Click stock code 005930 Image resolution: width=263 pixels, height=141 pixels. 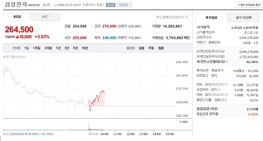(34, 5)
